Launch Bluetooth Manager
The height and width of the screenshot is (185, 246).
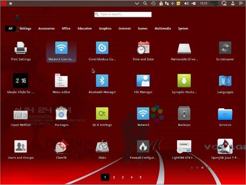pyautogui.click(x=102, y=81)
